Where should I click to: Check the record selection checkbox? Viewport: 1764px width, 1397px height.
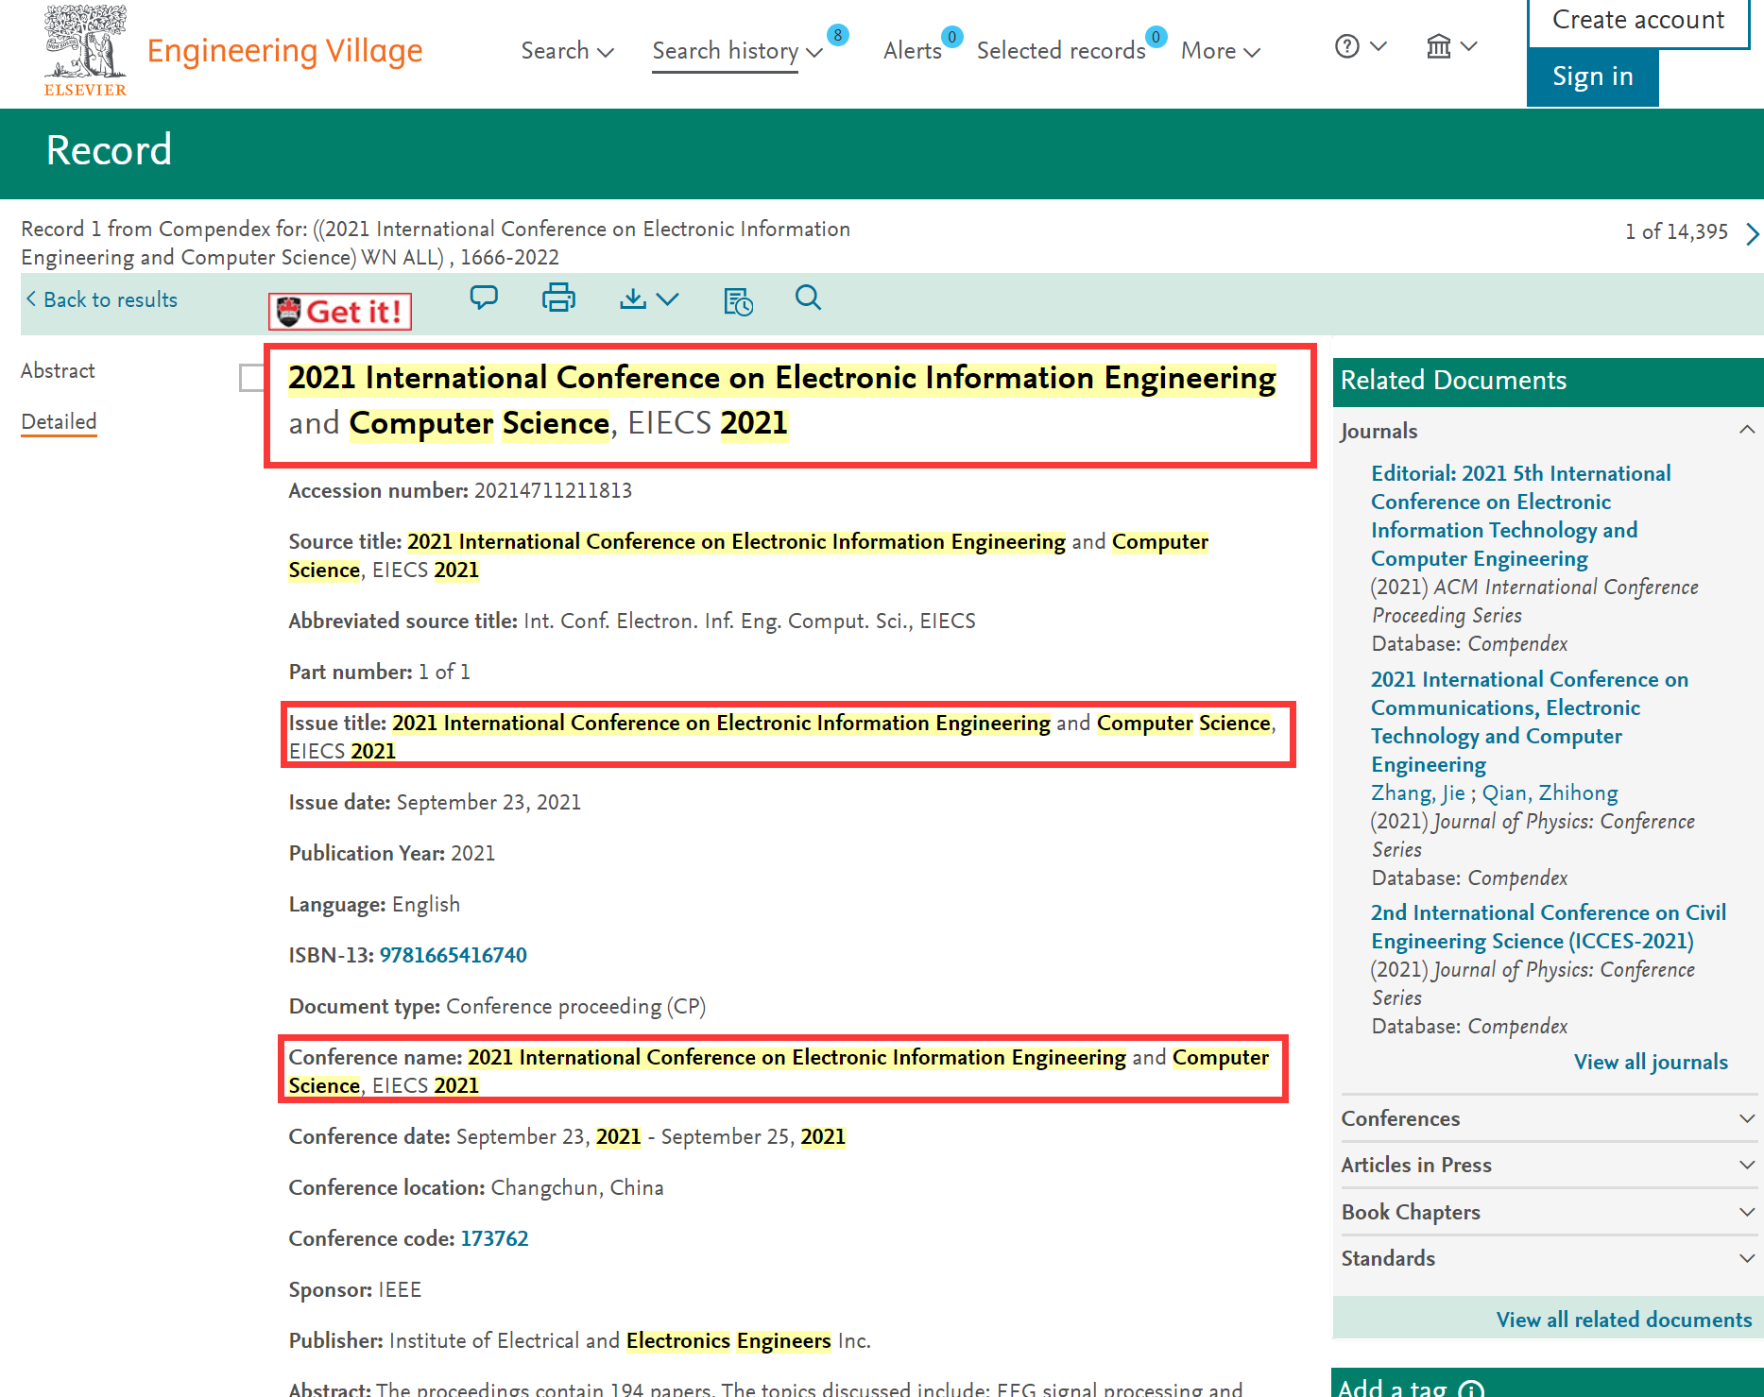coord(251,378)
